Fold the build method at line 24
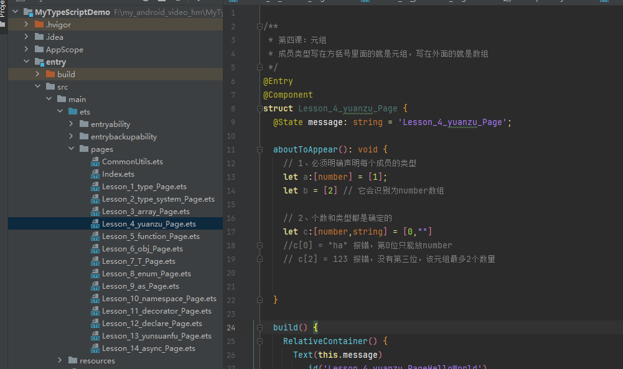623x369 pixels. tap(260, 328)
